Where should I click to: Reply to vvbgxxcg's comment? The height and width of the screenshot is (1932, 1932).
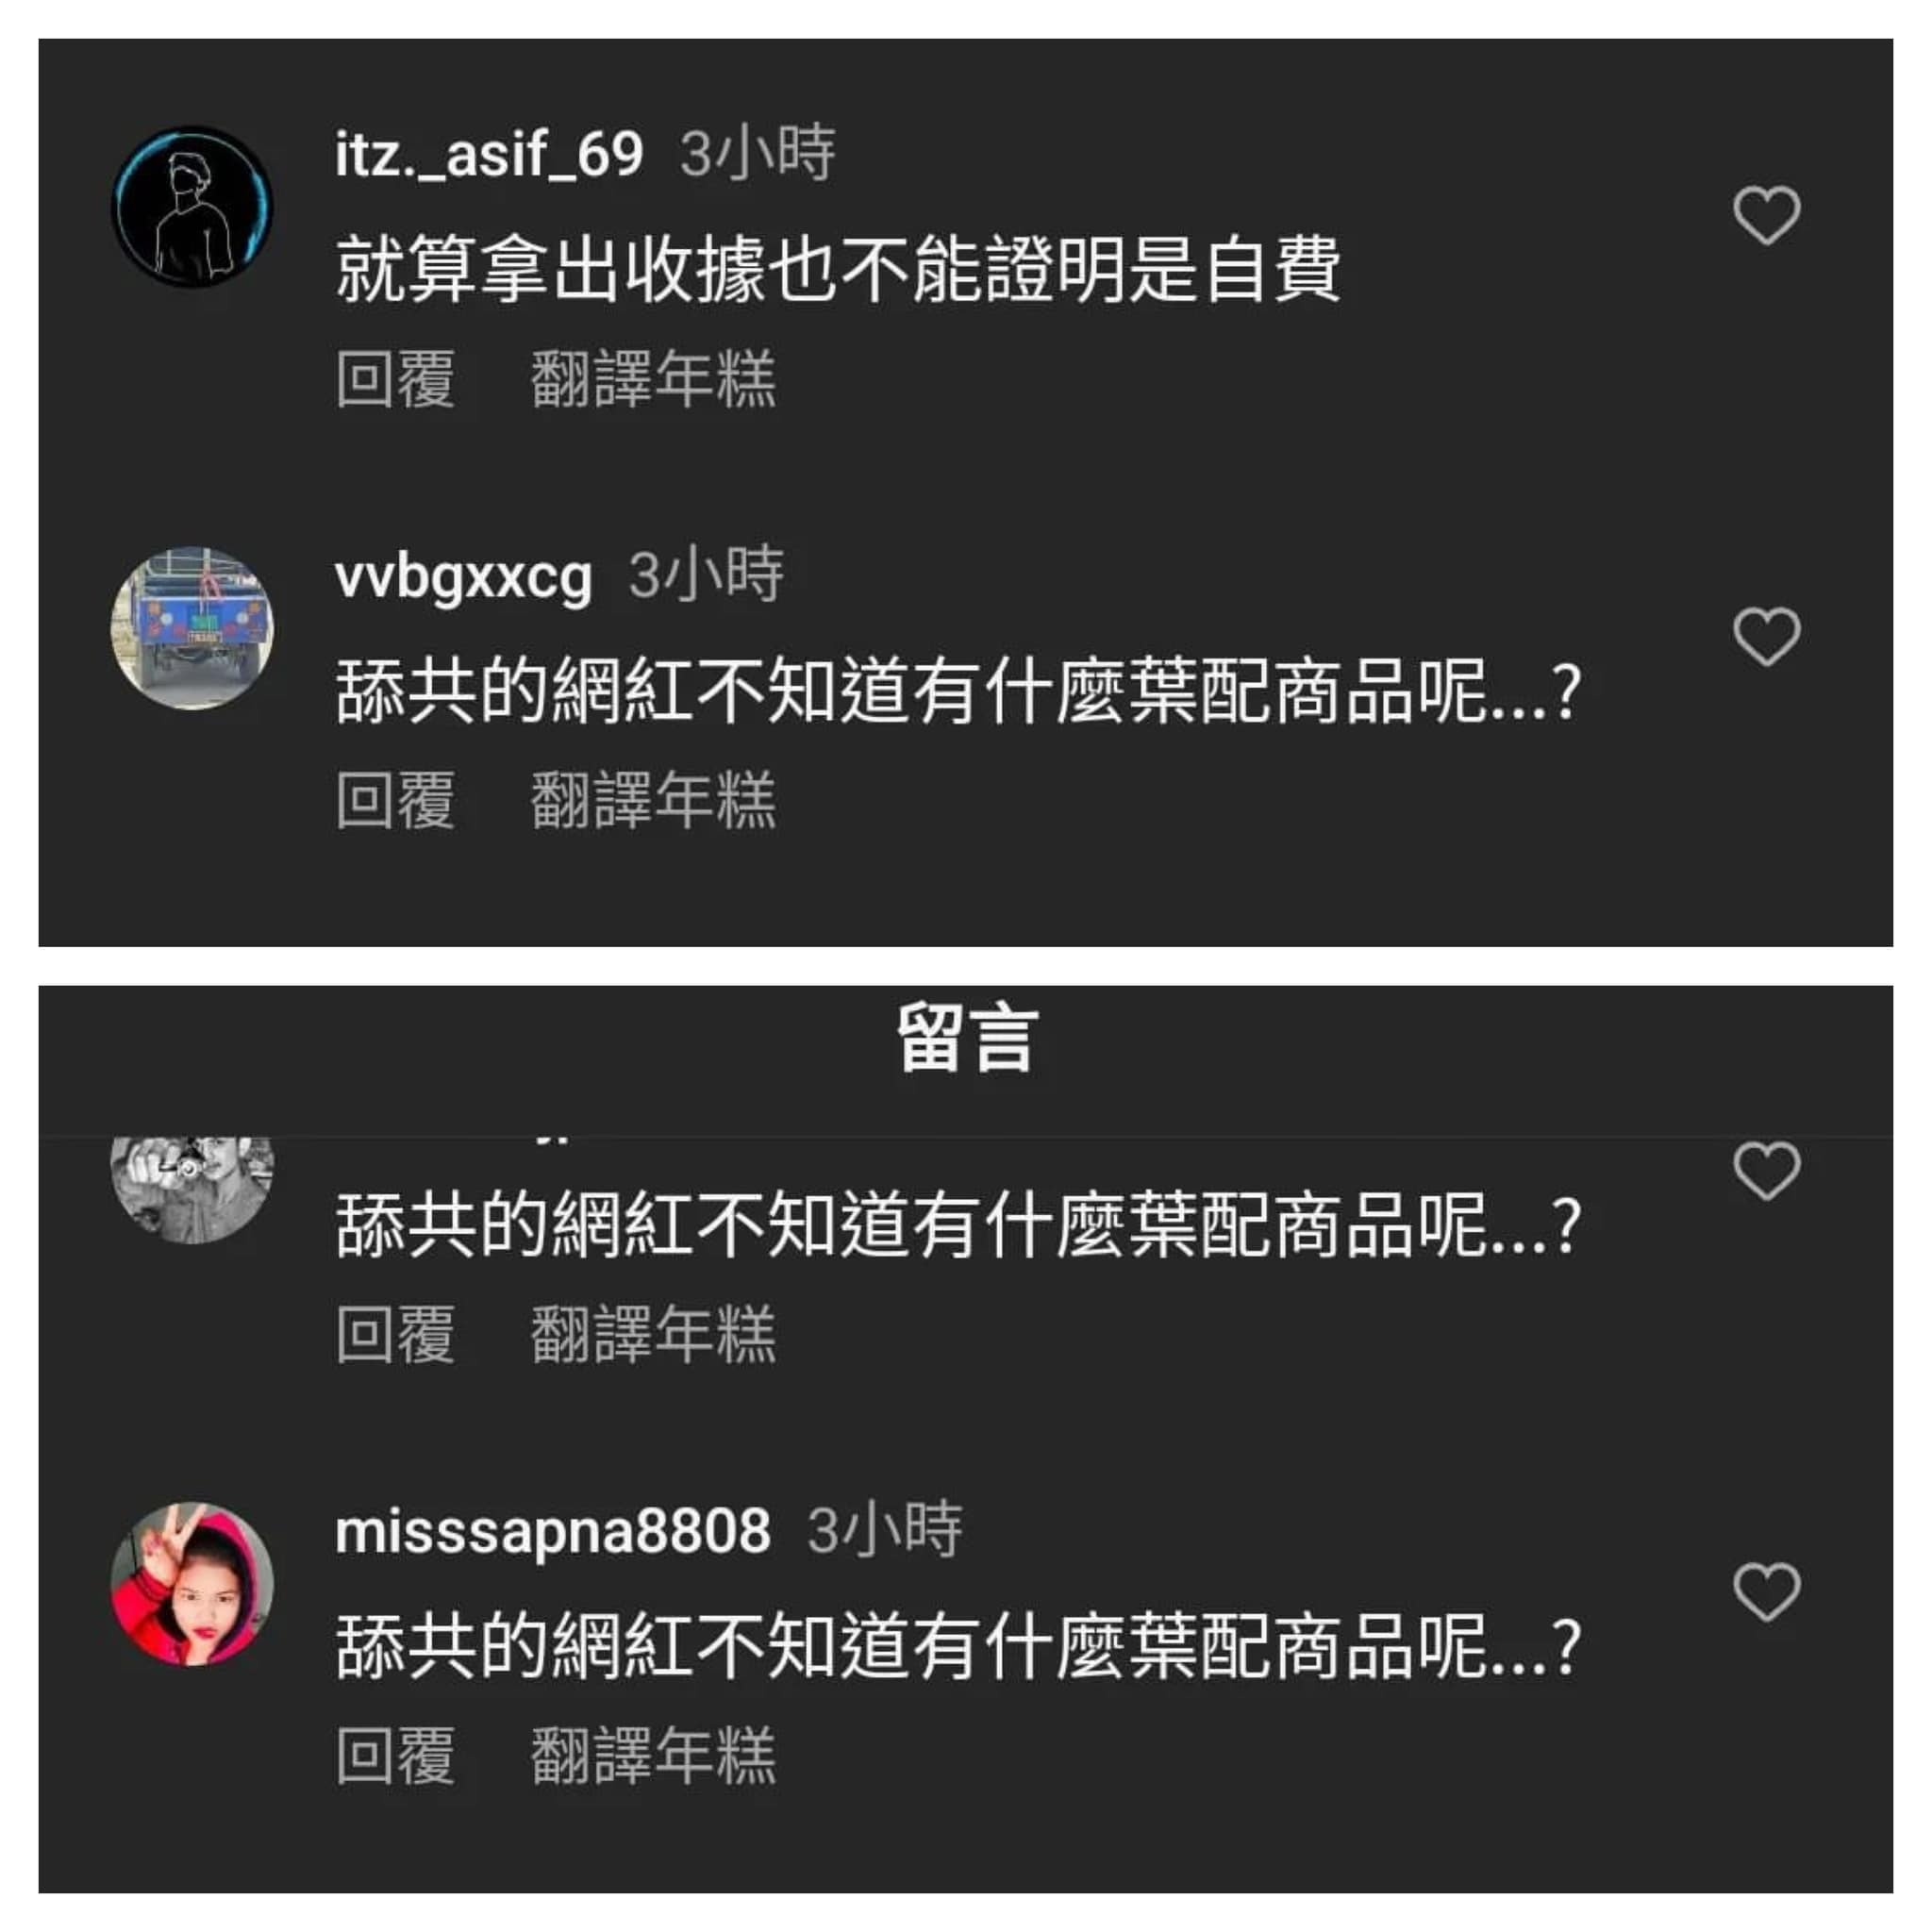coord(396,800)
